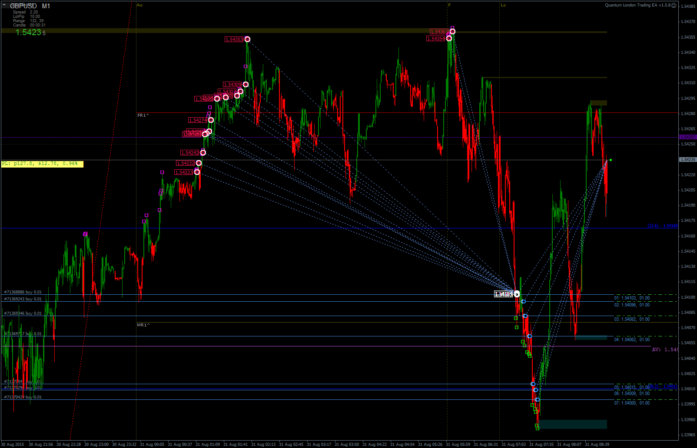Open the chart dropdown arrow beside GBPUSD
The width and height of the screenshot is (697, 448).
(x=4, y=6)
